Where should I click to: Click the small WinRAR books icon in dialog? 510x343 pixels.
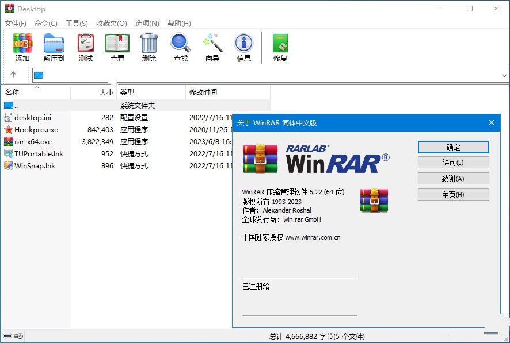[x=374, y=200]
